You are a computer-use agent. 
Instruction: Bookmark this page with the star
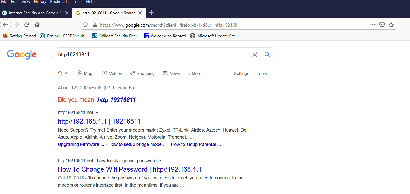[391, 25]
